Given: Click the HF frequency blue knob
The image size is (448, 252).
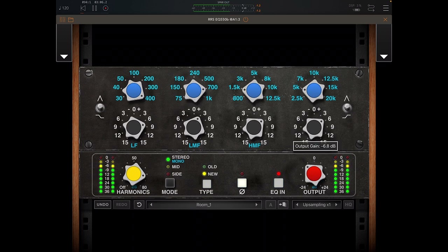Looking at the screenshot, I should (x=314, y=91).
